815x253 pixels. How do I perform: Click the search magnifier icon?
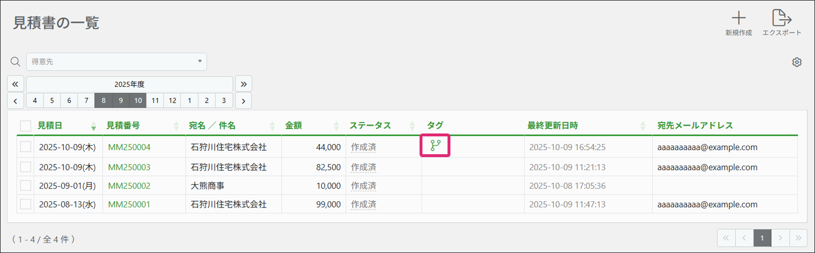[15, 62]
